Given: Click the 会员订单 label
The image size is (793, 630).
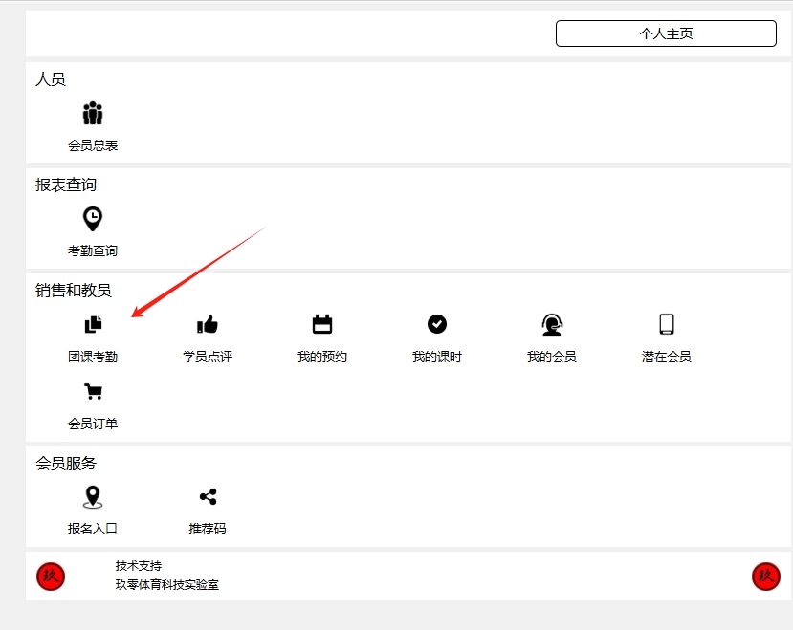Looking at the screenshot, I should (x=93, y=424).
